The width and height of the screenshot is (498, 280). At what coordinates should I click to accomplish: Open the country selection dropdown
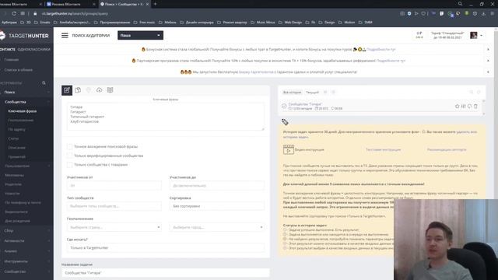(114, 227)
